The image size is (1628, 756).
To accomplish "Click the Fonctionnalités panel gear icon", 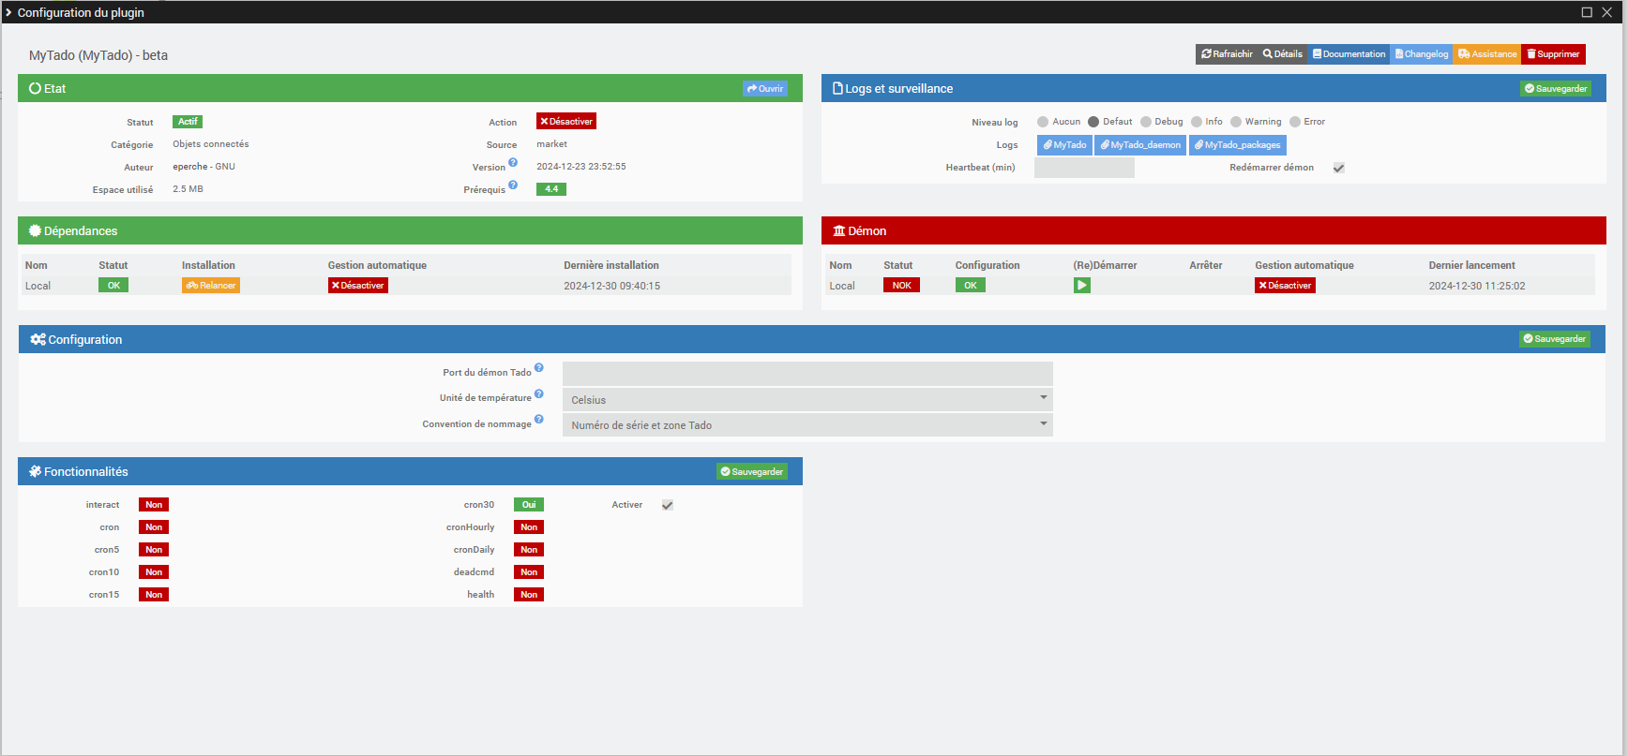I will pyautogui.click(x=35, y=472).
